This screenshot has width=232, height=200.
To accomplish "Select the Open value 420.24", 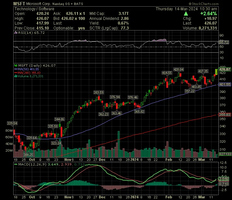I will (42, 14).
